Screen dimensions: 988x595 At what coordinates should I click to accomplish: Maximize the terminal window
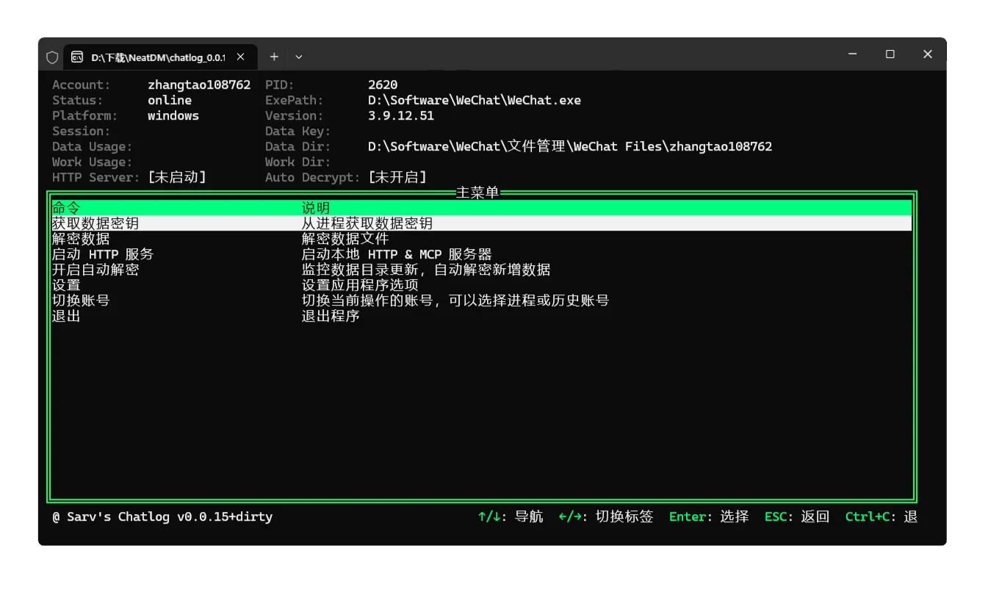coord(890,54)
